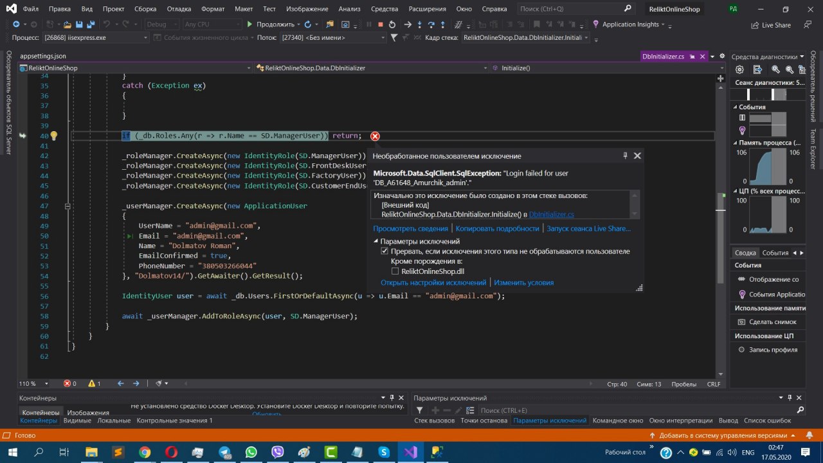
Task: Check the RelictOnlineShop.dll checkbox
Action: pos(395,271)
